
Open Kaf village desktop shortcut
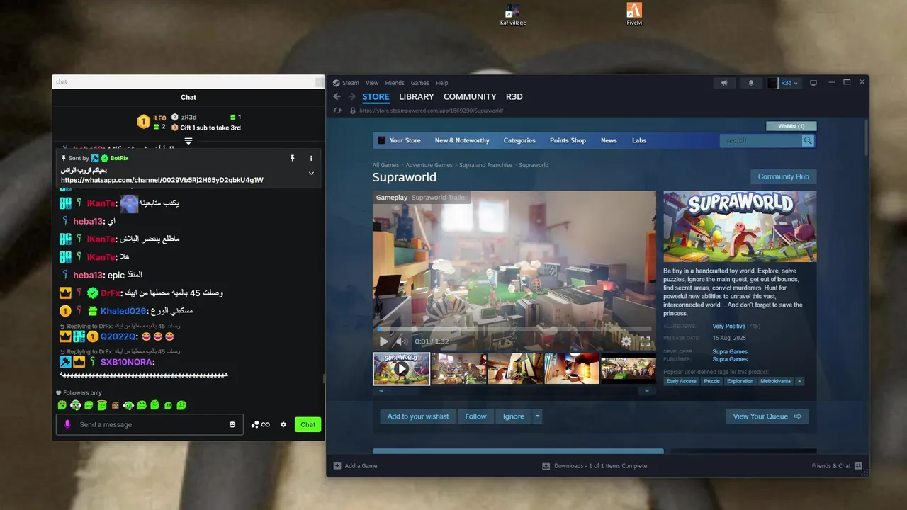click(513, 14)
